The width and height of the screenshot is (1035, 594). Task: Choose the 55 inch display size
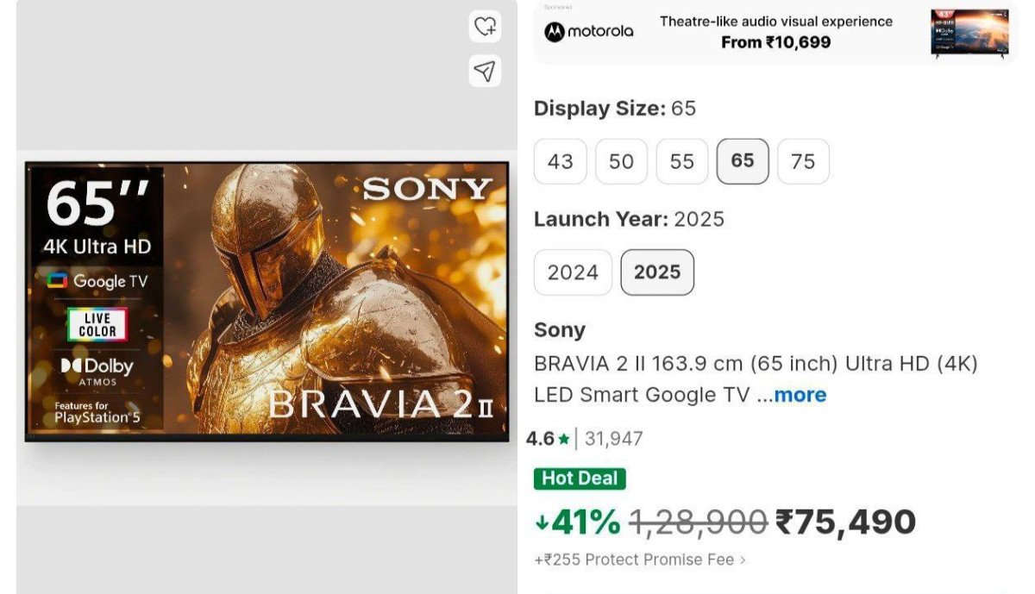click(681, 161)
